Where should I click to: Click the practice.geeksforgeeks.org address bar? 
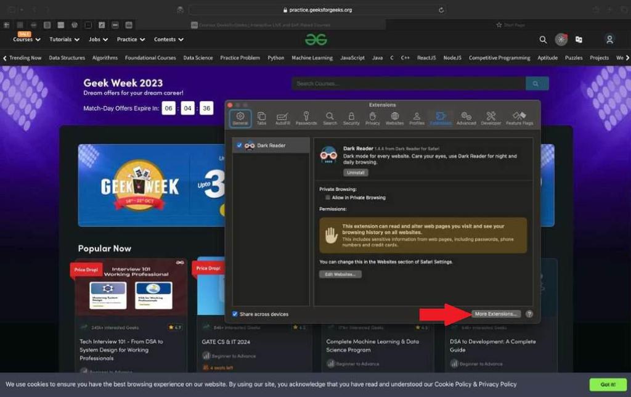click(318, 10)
